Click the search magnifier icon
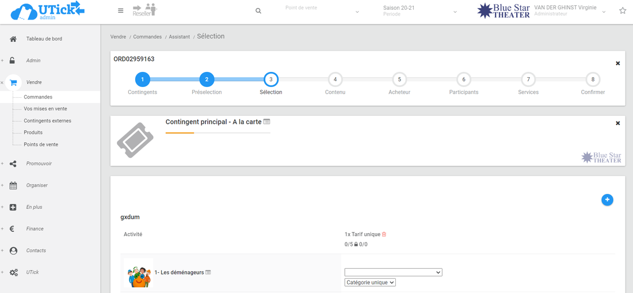The width and height of the screenshot is (633, 293). coord(258,11)
